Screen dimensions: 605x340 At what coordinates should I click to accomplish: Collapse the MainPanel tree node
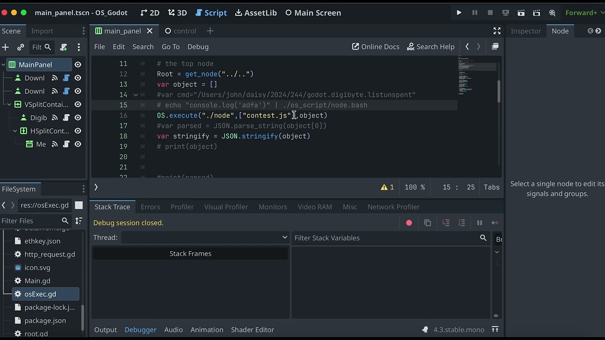click(3, 65)
